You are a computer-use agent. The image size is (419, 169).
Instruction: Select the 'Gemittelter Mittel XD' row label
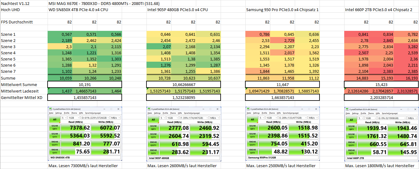click(x=24, y=97)
